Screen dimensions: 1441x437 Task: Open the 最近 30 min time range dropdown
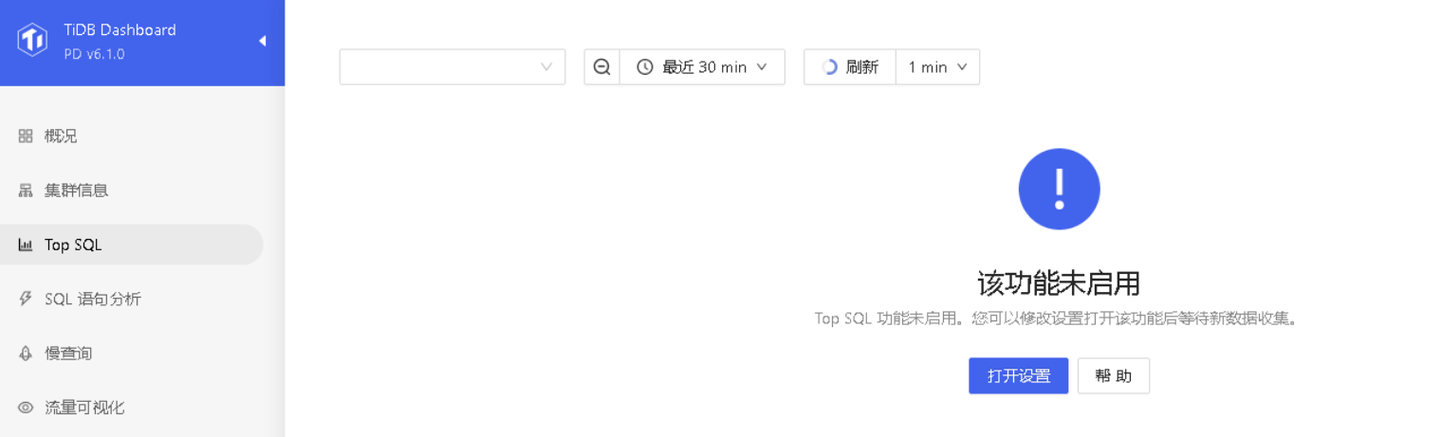(x=702, y=67)
